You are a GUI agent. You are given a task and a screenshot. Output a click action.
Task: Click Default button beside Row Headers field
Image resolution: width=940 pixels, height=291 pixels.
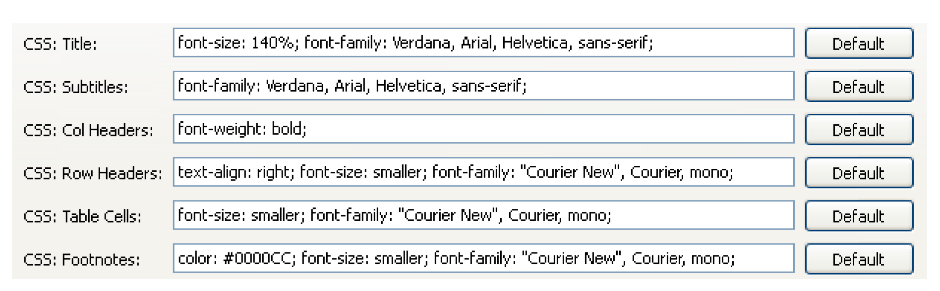[859, 173]
